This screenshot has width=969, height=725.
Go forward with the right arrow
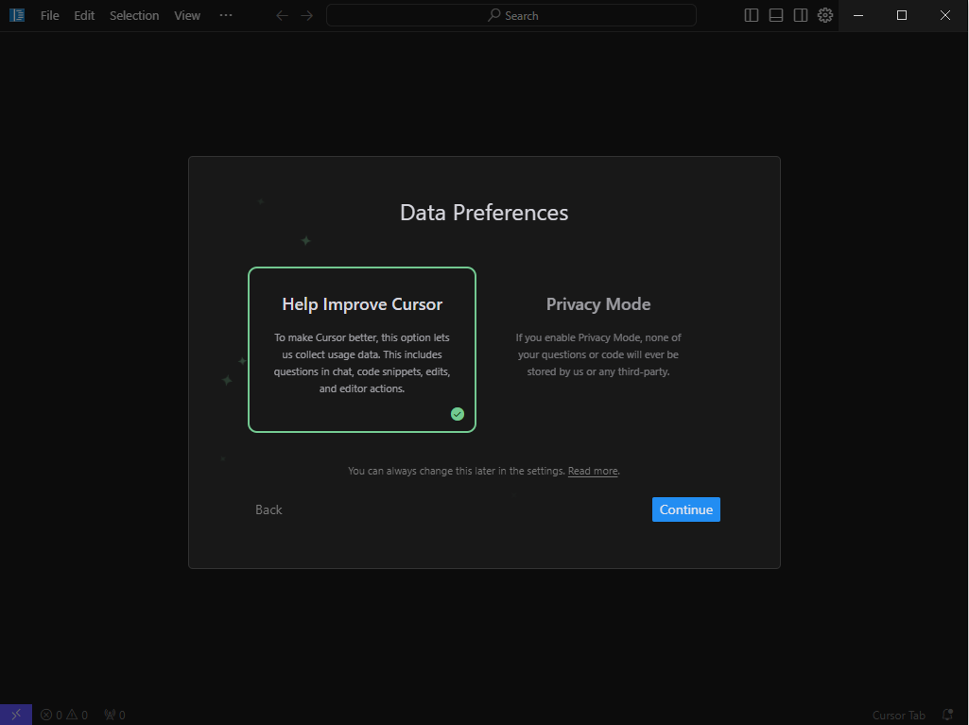coord(306,15)
